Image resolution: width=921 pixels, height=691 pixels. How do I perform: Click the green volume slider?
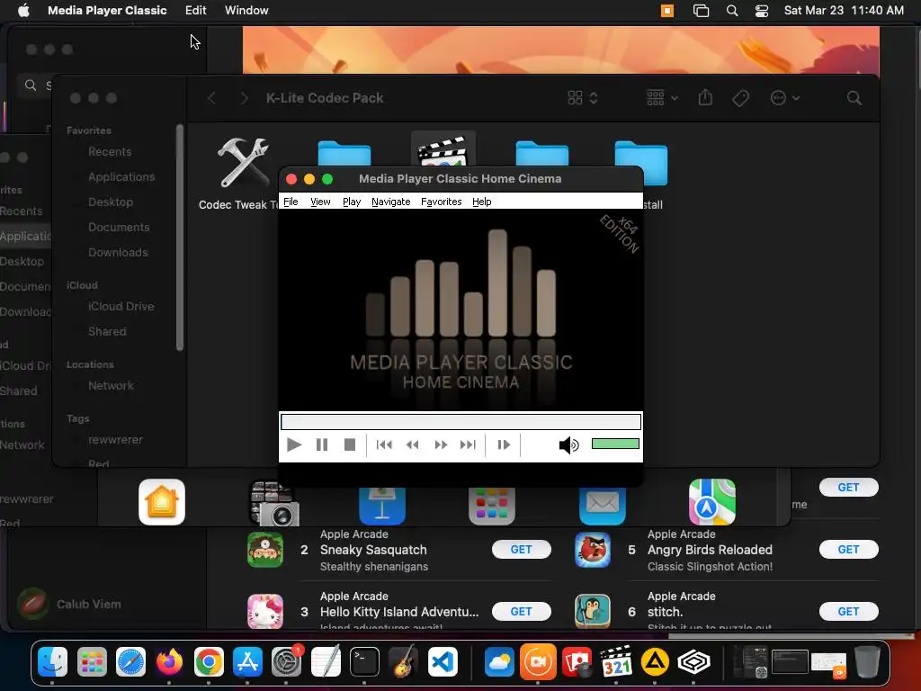(x=615, y=444)
